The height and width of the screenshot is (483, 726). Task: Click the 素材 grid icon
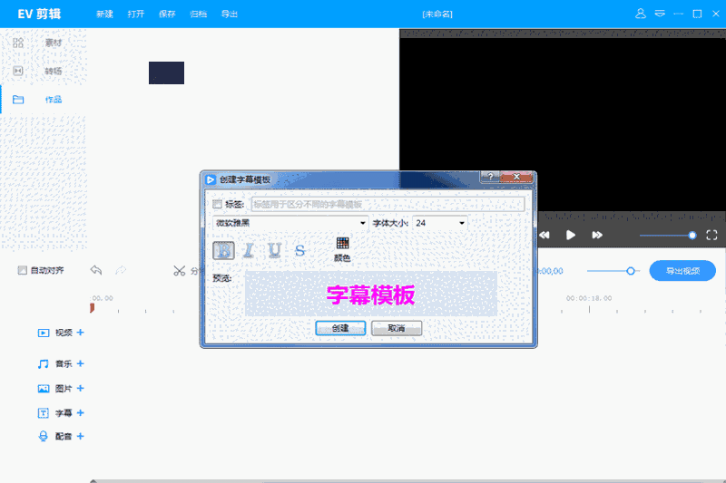(x=18, y=43)
